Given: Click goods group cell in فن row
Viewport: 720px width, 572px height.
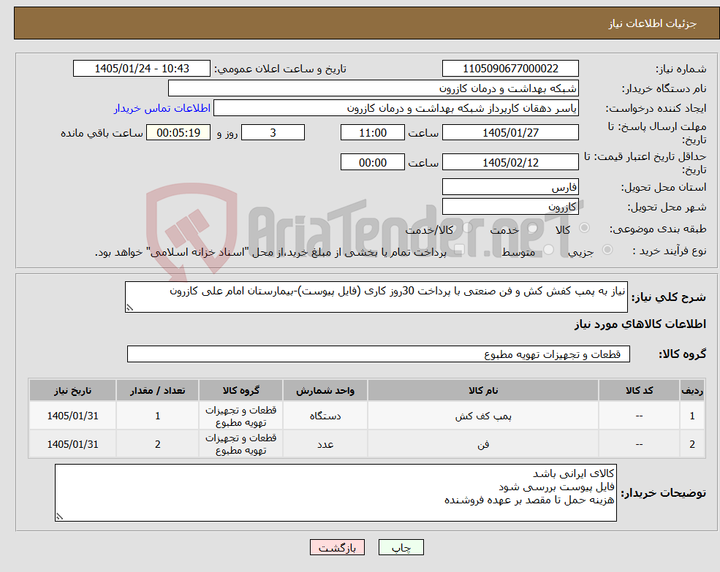Looking at the screenshot, I should click(240, 444).
